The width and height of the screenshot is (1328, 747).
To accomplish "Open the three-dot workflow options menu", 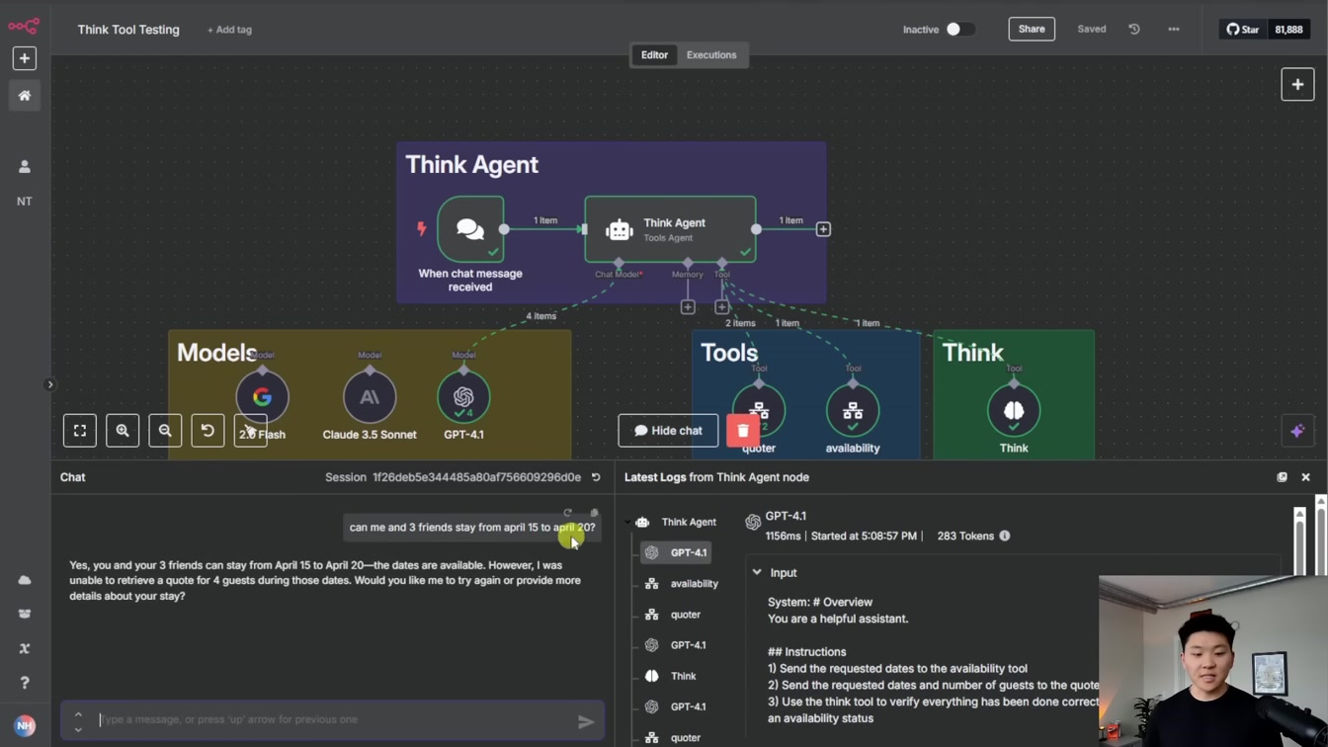I will pos(1174,30).
